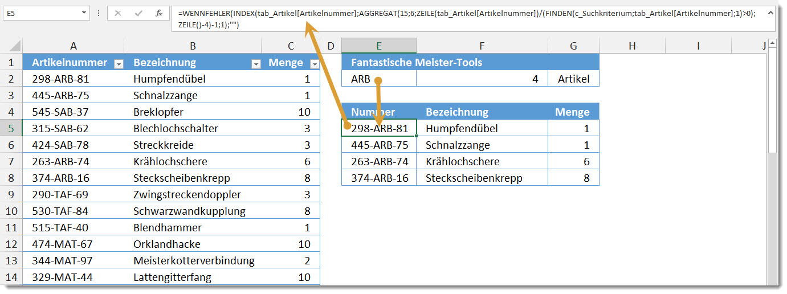Select the Meisterkotterverbindung cell
Image resolution: width=787 pixels, height=294 pixels.
(193, 260)
